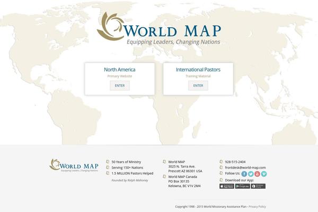Click bullet icon beside 50 Years of Ministry
The height and width of the screenshot is (212, 318).
pos(108,162)
